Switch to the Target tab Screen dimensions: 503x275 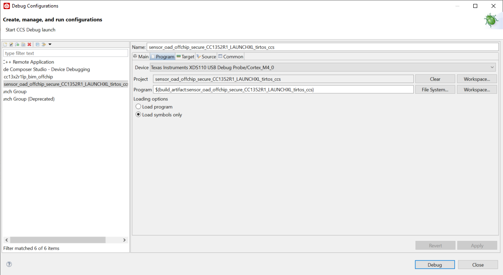[x=186, y=57]
